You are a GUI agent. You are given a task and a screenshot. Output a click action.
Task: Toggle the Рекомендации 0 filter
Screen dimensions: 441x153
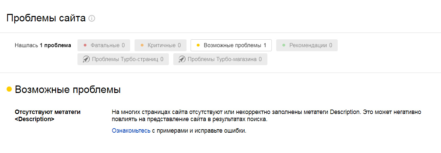point(307,45)
